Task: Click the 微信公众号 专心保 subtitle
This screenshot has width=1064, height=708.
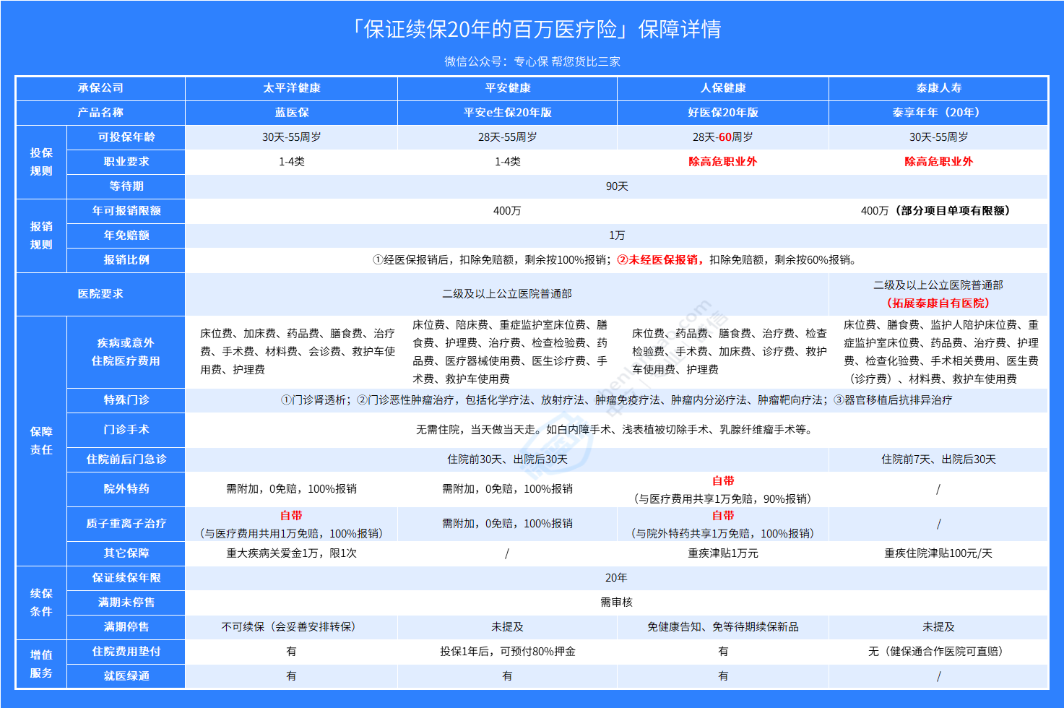Action: click(x=532, y=61)
